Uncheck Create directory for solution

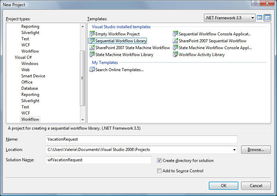click(159, 161)
